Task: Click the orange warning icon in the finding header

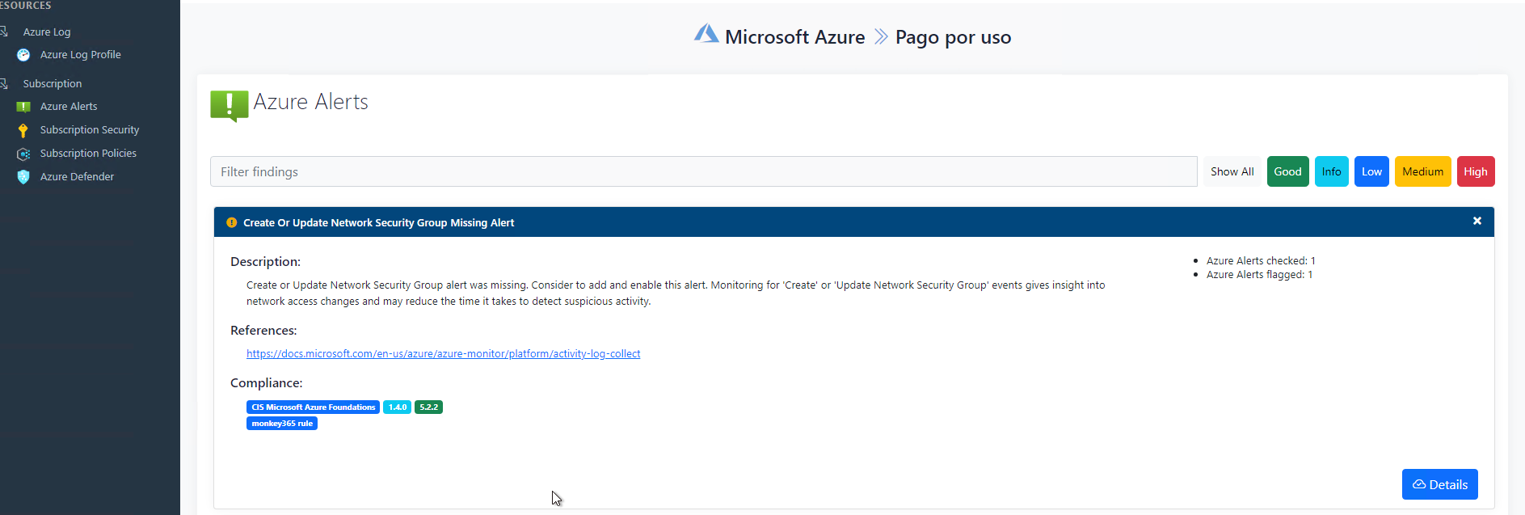Action: [x=232, y=222]
